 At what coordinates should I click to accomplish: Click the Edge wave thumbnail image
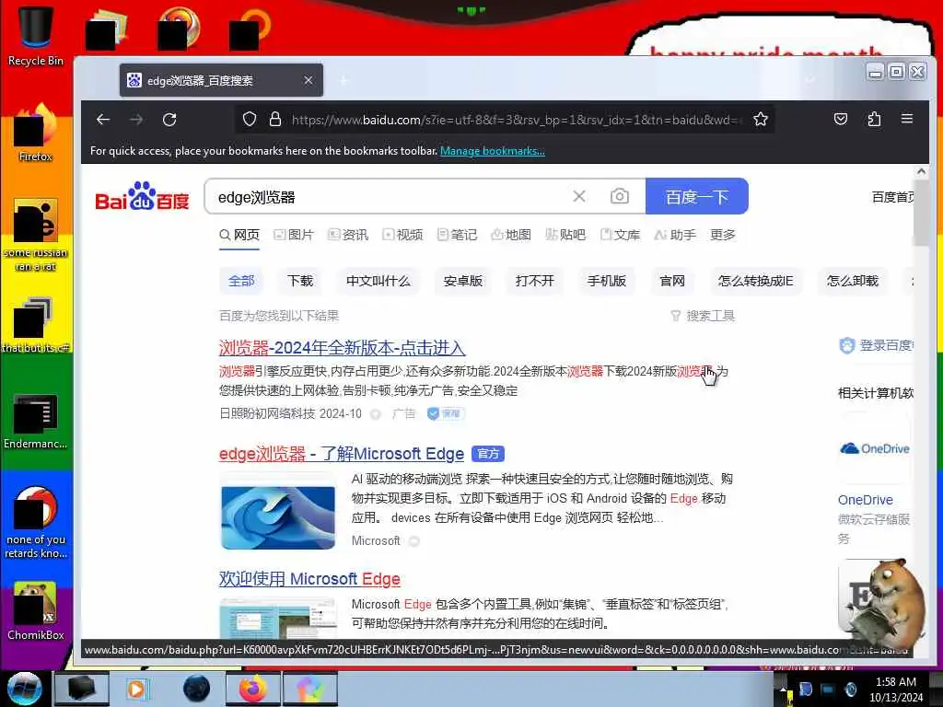278,517
